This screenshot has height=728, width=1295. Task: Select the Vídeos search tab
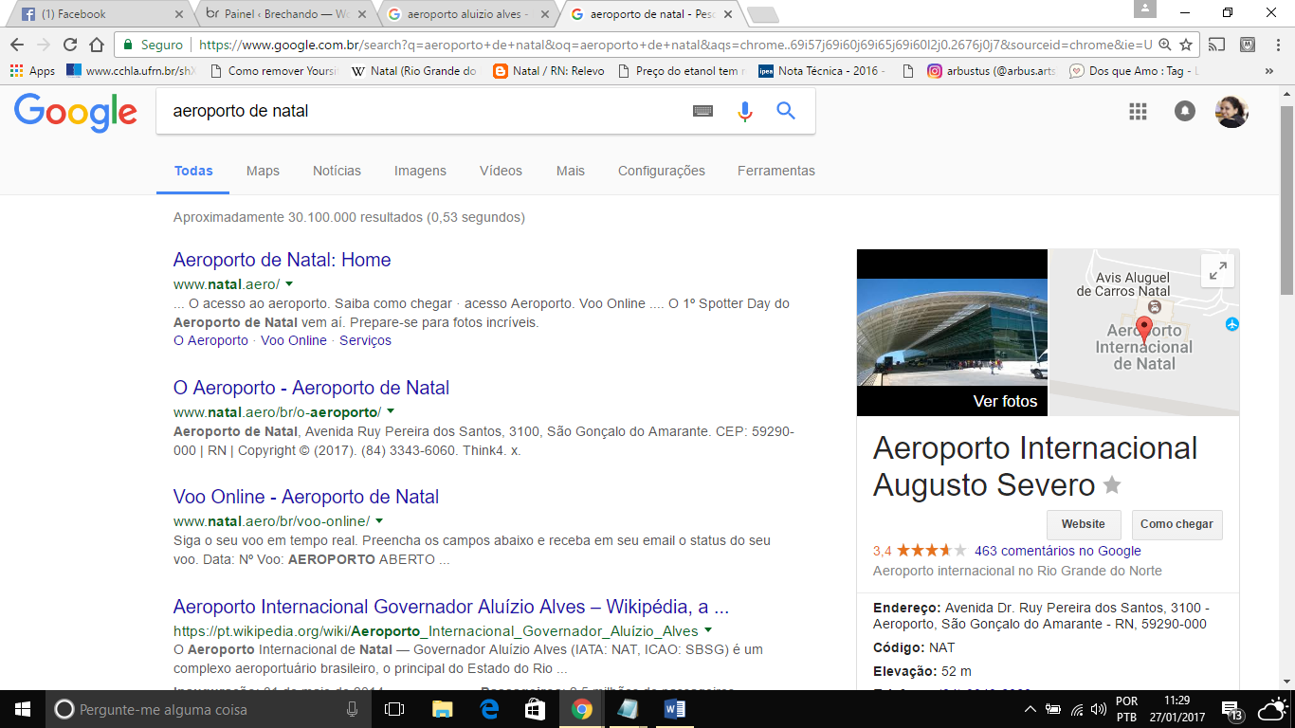501,171
